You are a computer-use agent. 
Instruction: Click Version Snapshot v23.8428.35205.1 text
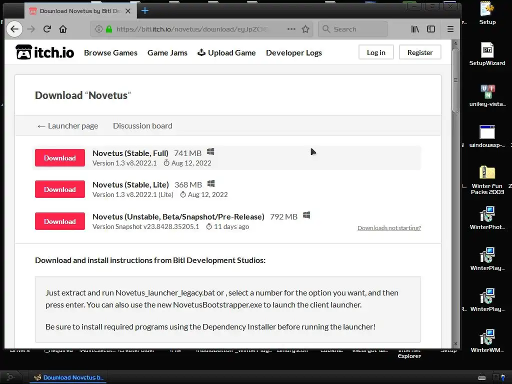(145, 226)
